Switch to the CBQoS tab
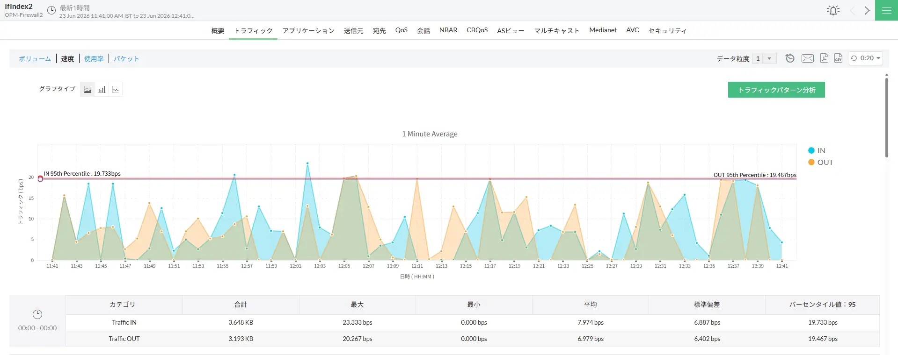Viewport: 898px width, 355px height. (477, 30)
